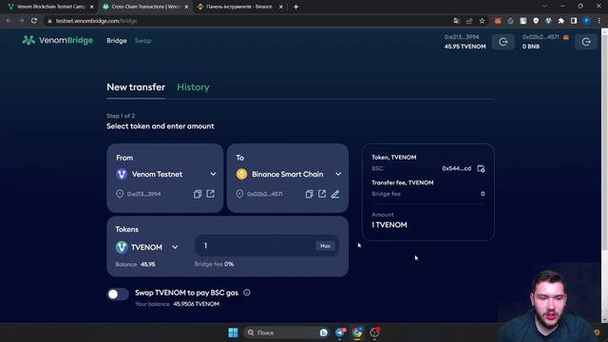Edit the destination address with pencil icon
The image size is (608, 342).
(335, 194)
